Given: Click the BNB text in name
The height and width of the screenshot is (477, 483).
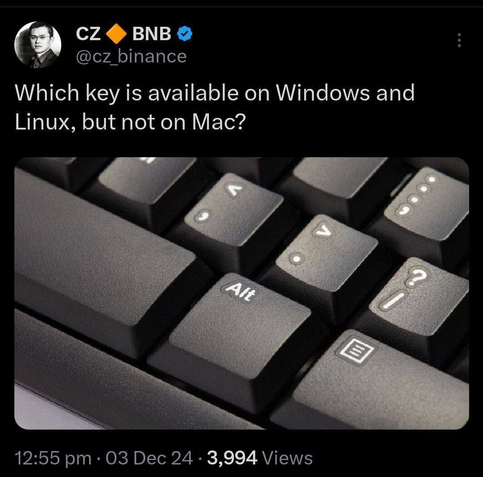Looking at the screenshot, I should click(x=152, y=34).
